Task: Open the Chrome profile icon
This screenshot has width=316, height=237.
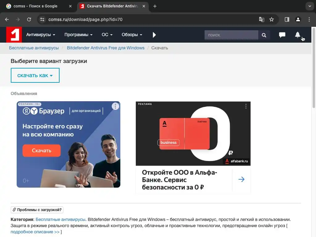Action: 298,19
